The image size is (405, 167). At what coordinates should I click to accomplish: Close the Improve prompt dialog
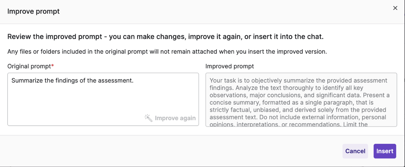(x=395, y=8)
